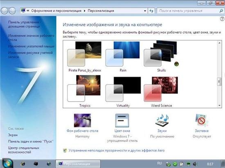Viewport: 225px width, 168px height.
Task: Open Изменение рисунка учетной записи link
Action: tap(30, 55)
